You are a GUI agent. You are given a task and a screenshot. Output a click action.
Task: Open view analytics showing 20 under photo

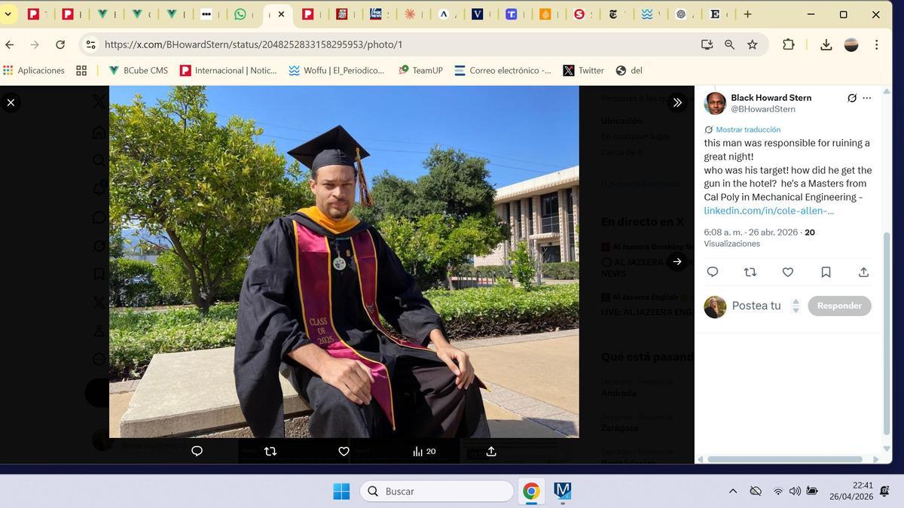(x=424, y=452)
